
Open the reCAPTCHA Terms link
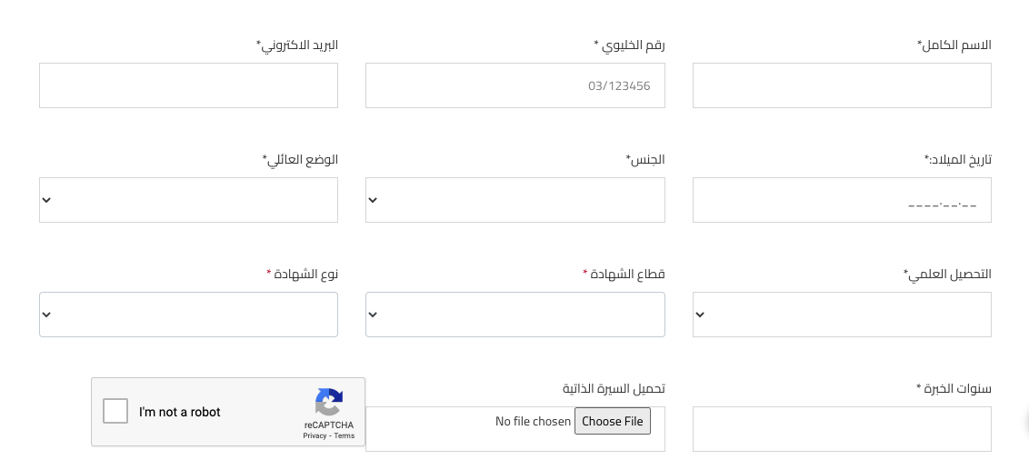344,435
